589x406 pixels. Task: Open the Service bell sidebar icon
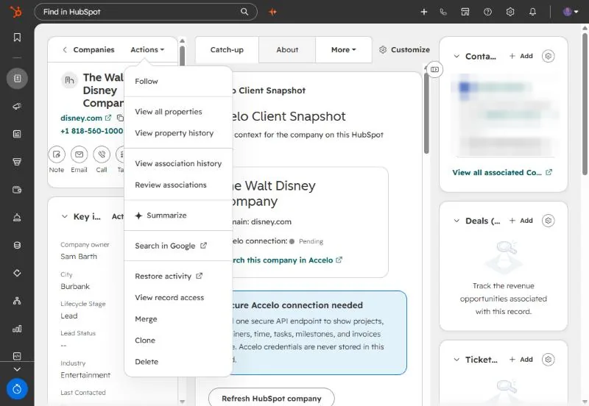click(x=17, y=217)
